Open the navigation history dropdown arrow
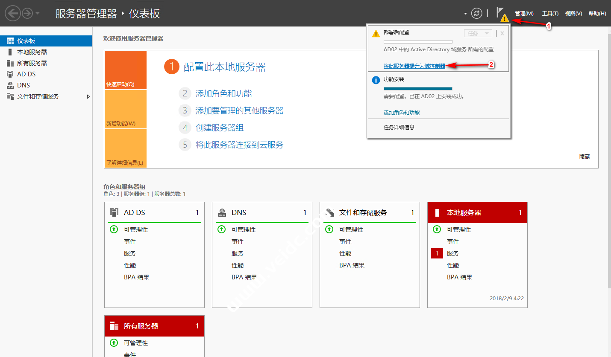The image size is (611, 357). [38, 14]
